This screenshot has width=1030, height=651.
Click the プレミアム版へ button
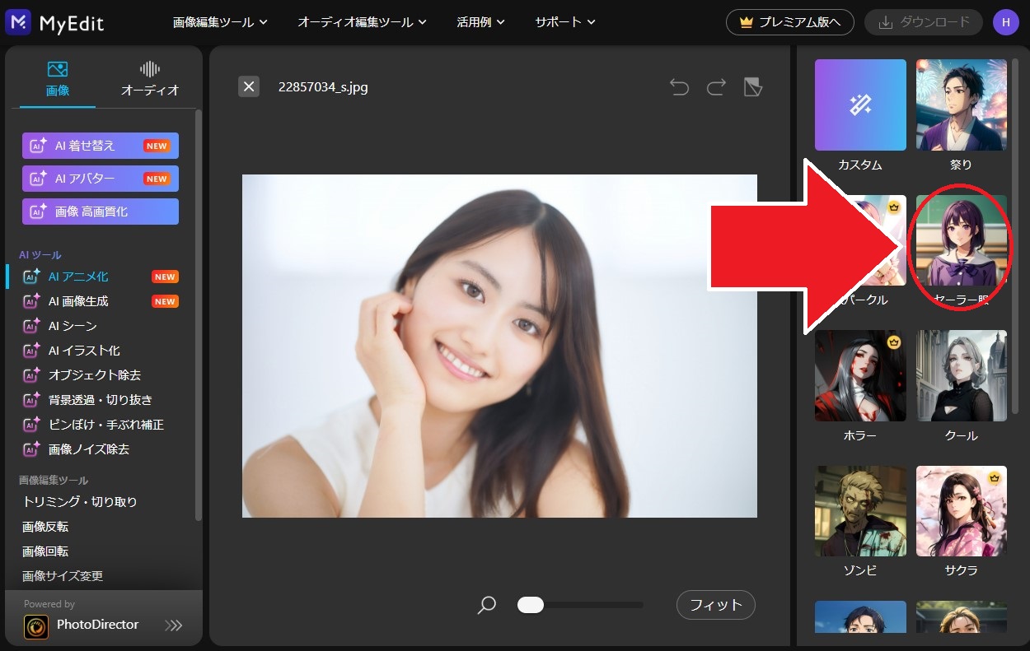point(789,22)
